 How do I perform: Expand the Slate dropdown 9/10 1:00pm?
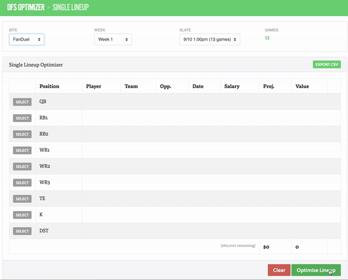point(210,39)
